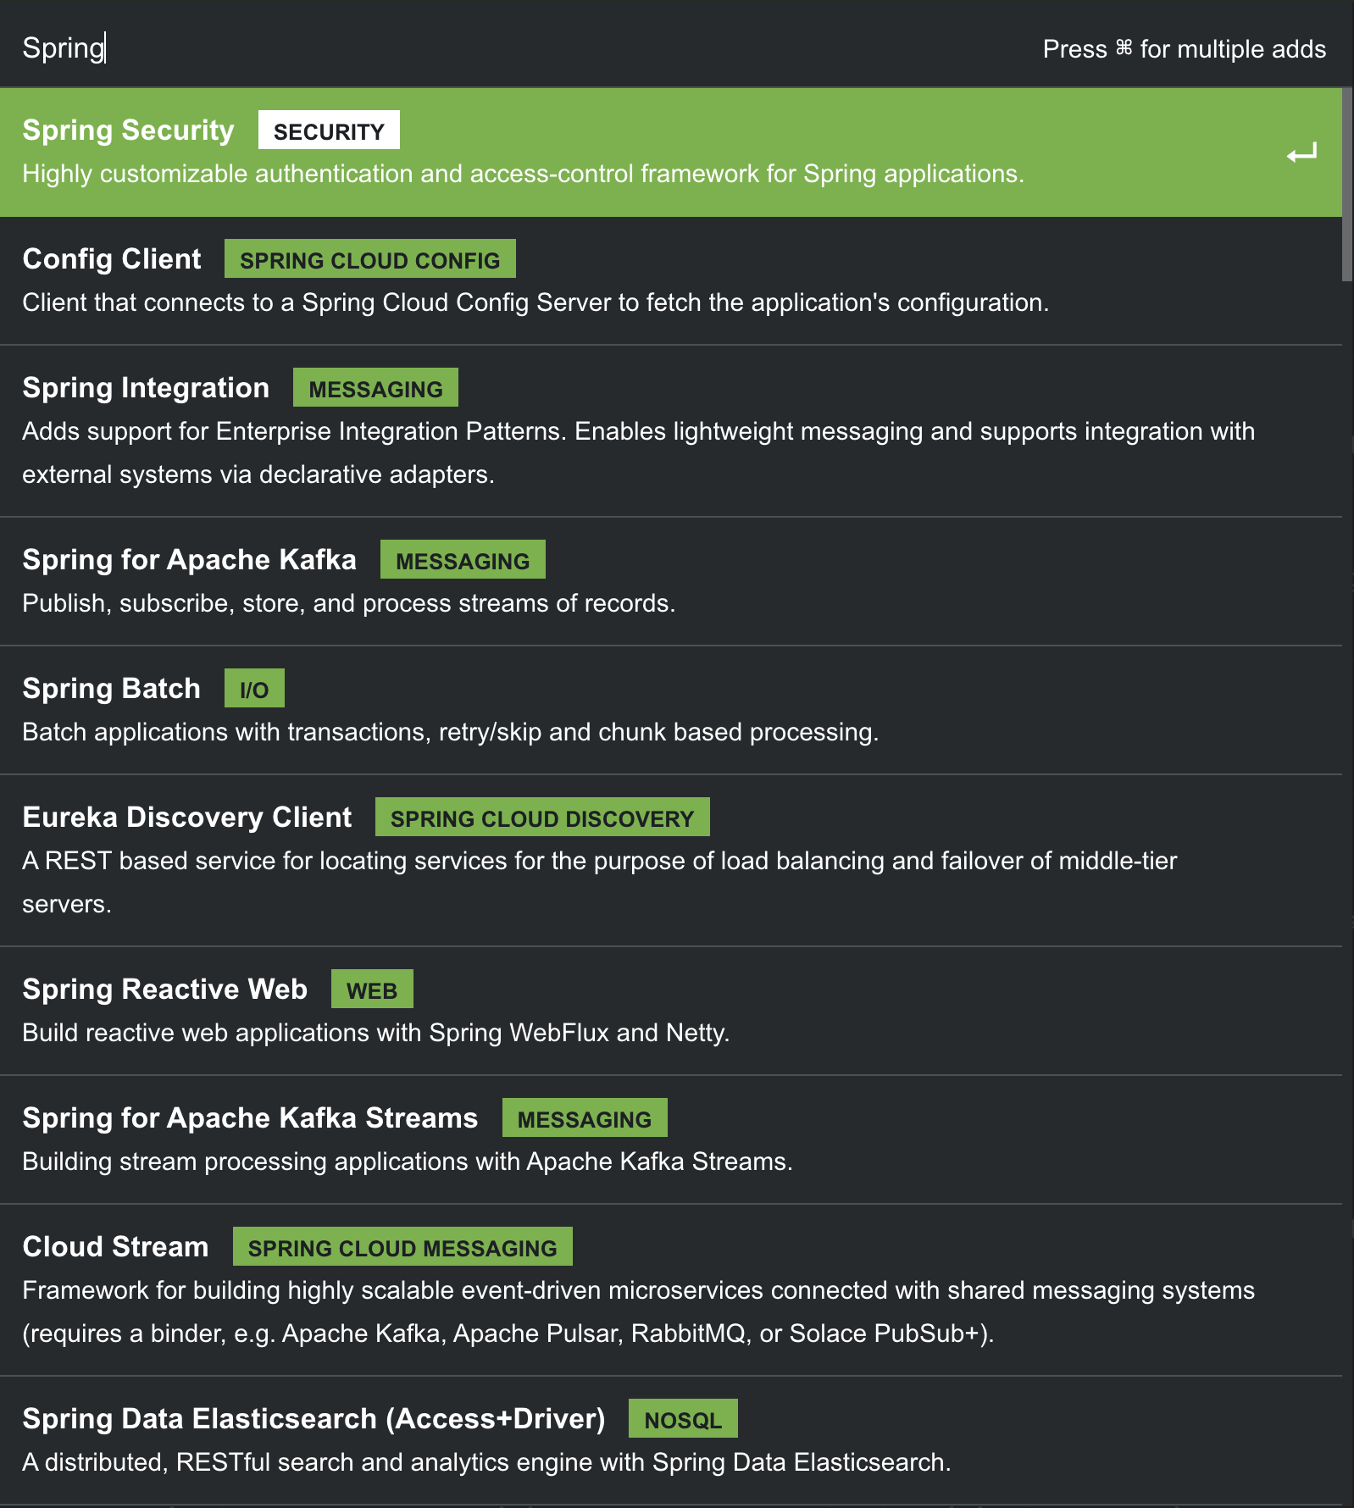This screenshot has width=1354, height=1508.
Task: Click the SPRING CLOUD MESSAGING tag
Action: click(402, 1247)
